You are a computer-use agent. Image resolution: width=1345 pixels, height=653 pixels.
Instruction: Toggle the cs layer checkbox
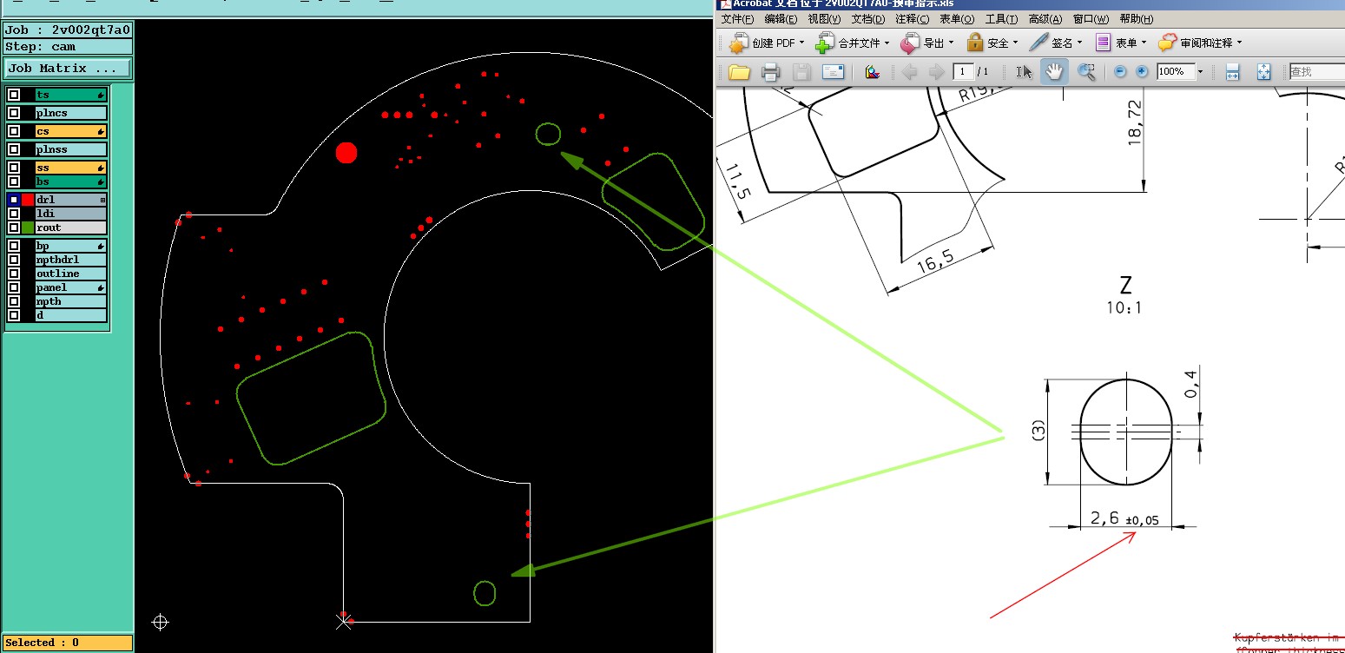click(x=14, y=131)
